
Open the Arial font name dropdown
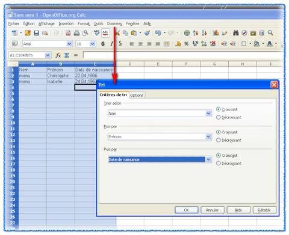click(x=69, y=44)
